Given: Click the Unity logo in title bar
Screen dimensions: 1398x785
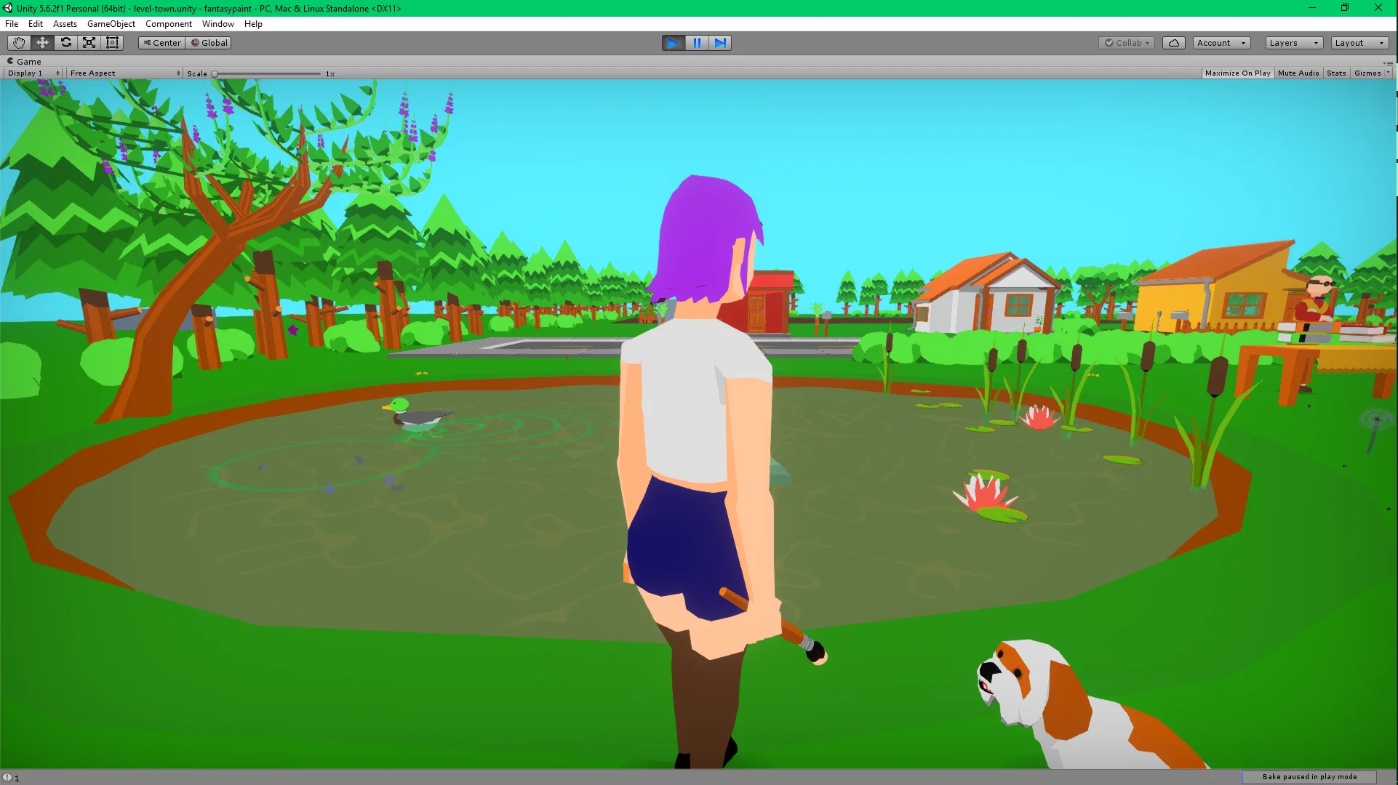Looking at the screenshot, I should click(x=8, y=8).
